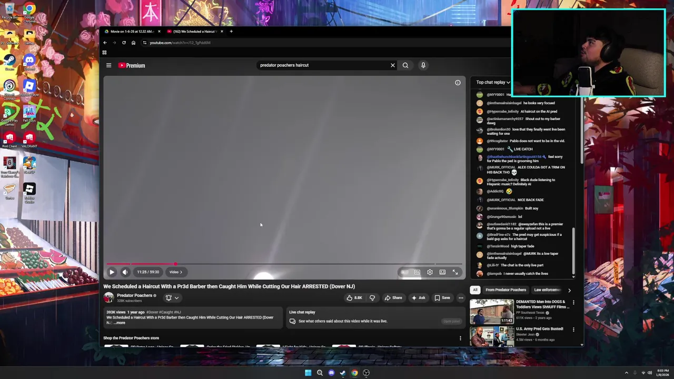
Task: Clear the search box with X
Action: [392, 65]
